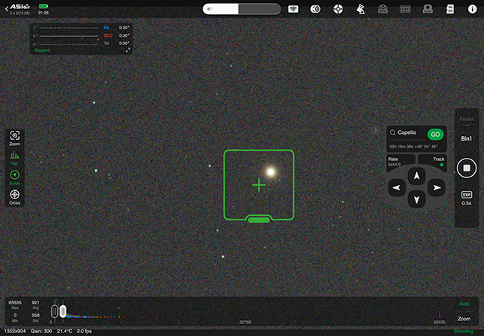Toggle the Guide graph overlay
The width and height of the screenshot is (484, 336).
coord(14,177)
